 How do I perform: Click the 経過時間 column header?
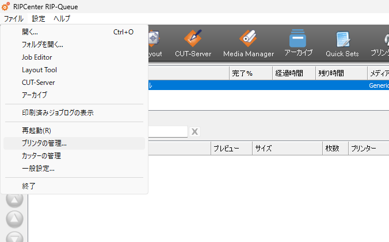[293, 73]
